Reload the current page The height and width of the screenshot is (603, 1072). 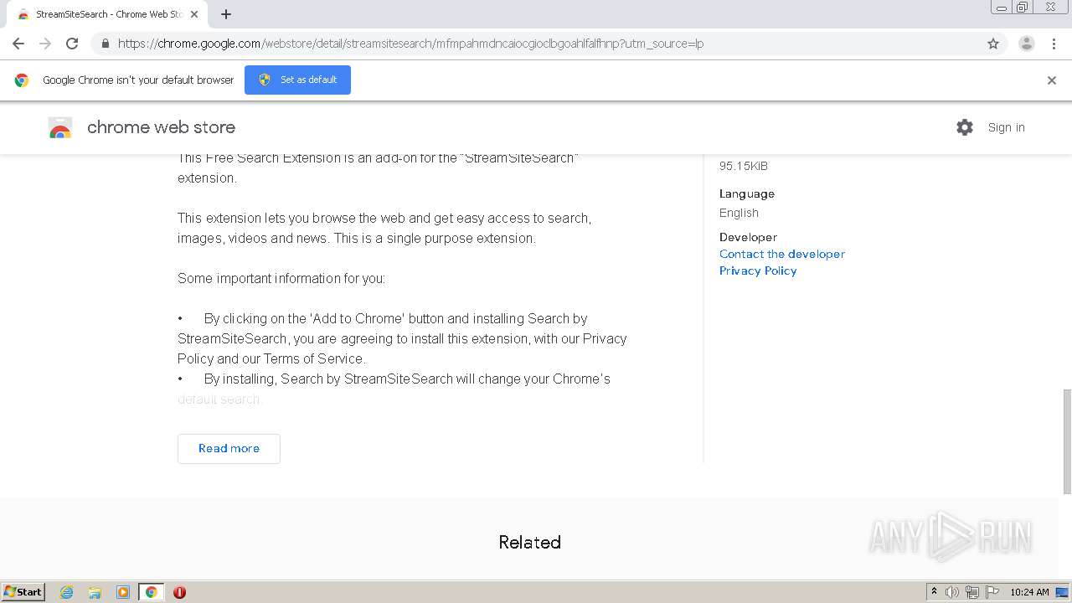coord(72,44)
